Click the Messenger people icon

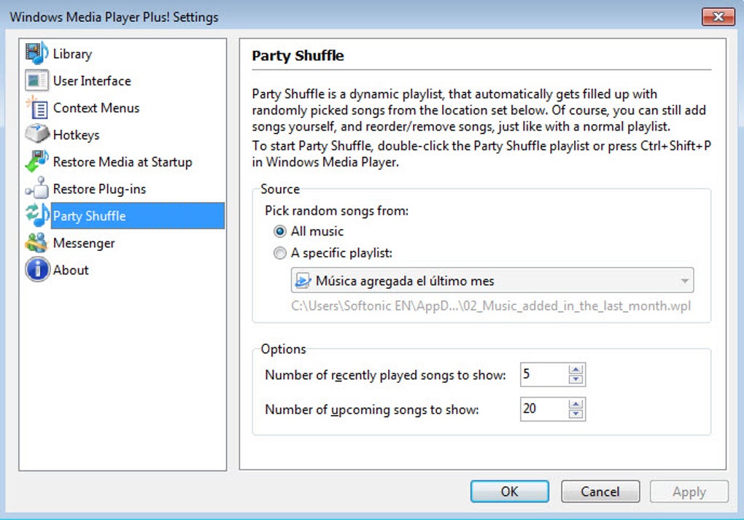pos(37,242)
